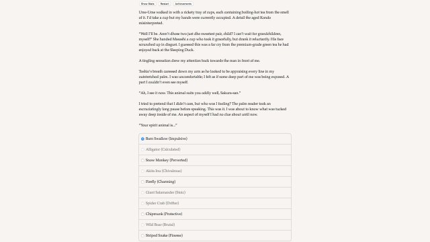Open the Achievements button
430x242 pixels.
[x=183, y=4]
